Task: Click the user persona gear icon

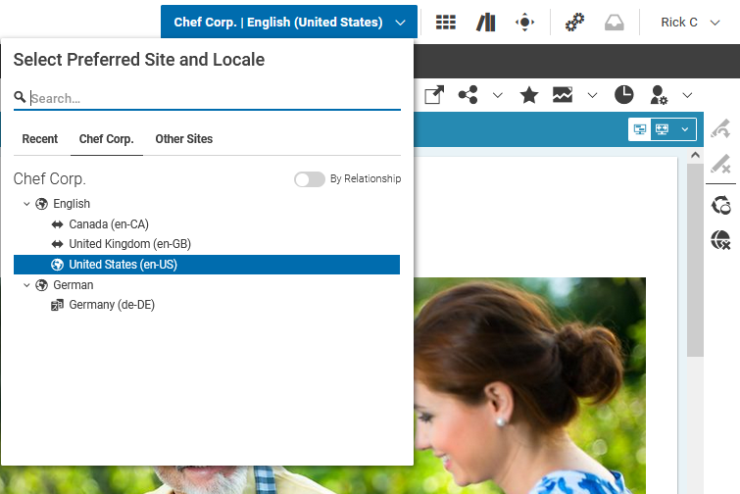Action: 659,95
